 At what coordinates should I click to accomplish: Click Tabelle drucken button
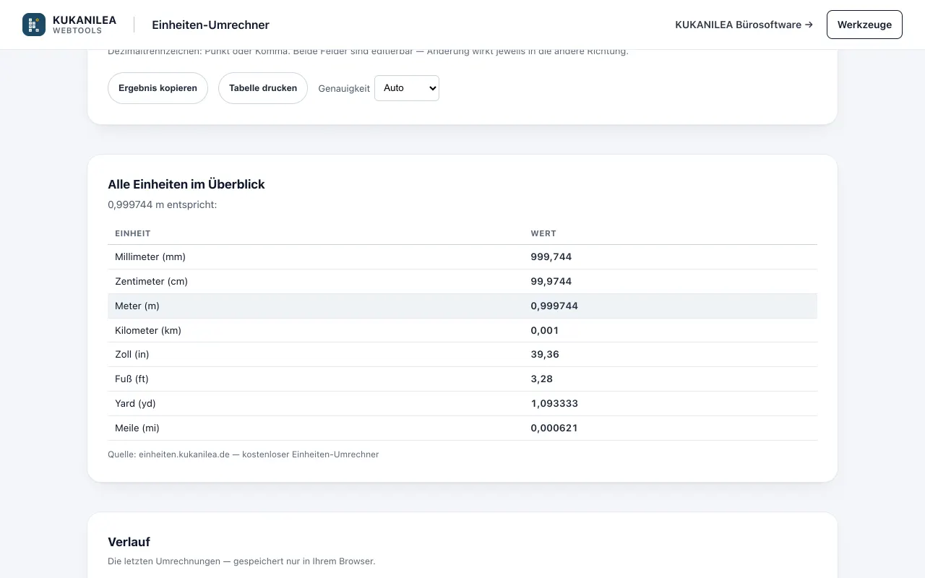(263, 88)
